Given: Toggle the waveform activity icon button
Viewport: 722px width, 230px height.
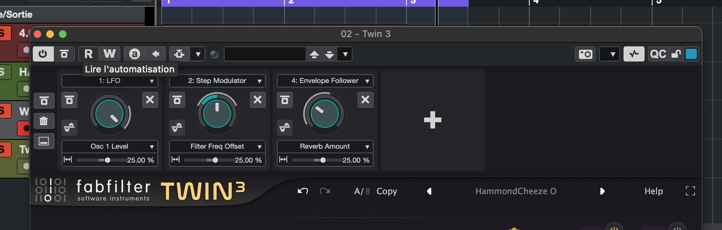Looking at the screenshot, I should pos(634,54).
